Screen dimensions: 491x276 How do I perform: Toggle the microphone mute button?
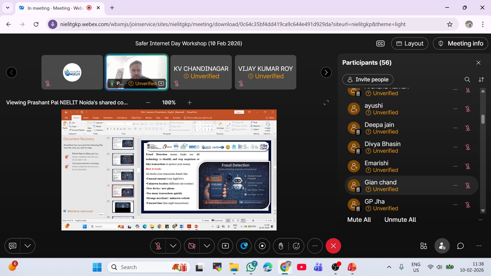[x=158, y=246]
